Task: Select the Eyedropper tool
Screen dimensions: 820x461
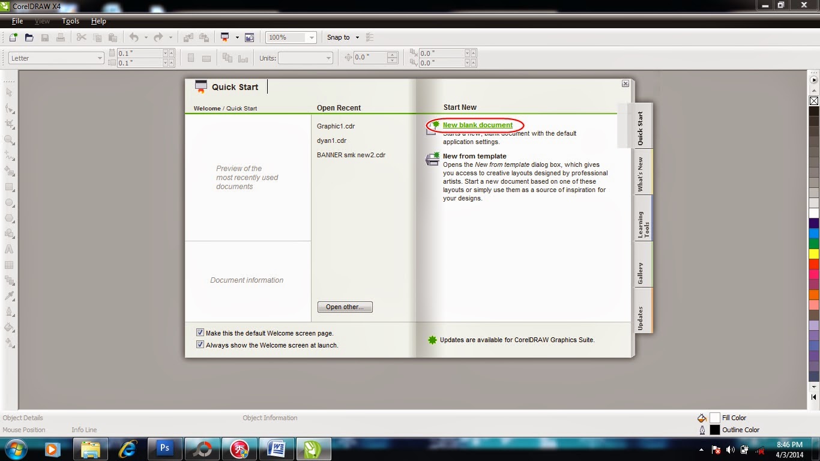Action: pyautogui.click(x=9, y=296)
